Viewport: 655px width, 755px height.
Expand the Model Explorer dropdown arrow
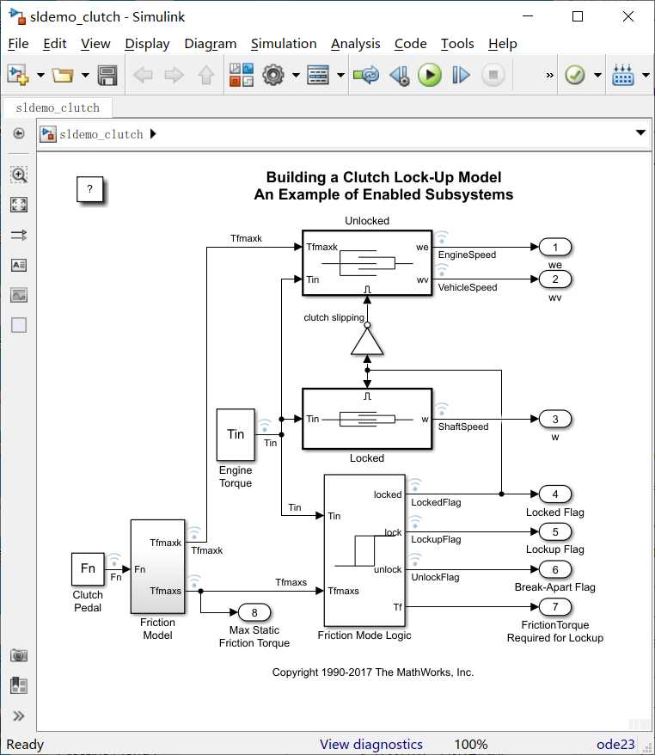[x=340, y=75]
